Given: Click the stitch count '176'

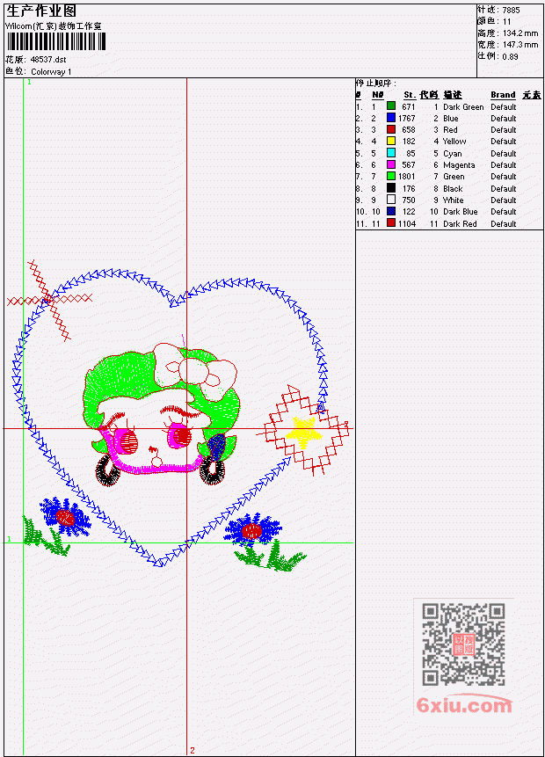Looking at the screenshot, I should point(409,189).
